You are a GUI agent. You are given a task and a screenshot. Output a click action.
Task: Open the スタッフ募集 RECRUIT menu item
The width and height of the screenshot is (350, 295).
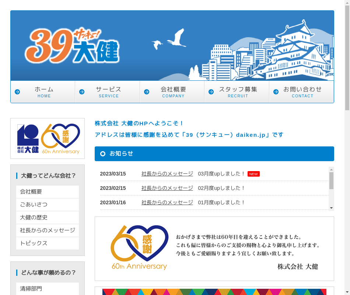[237, 92]
